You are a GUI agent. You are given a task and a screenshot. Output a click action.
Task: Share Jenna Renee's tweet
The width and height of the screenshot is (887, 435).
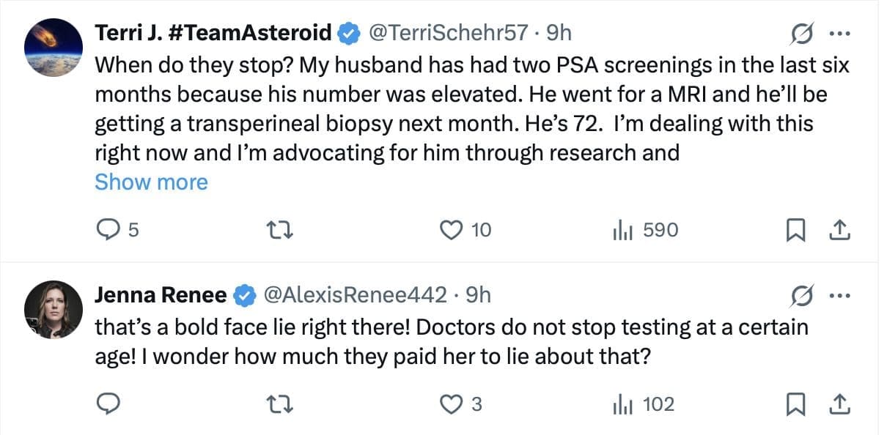point(839,404)
